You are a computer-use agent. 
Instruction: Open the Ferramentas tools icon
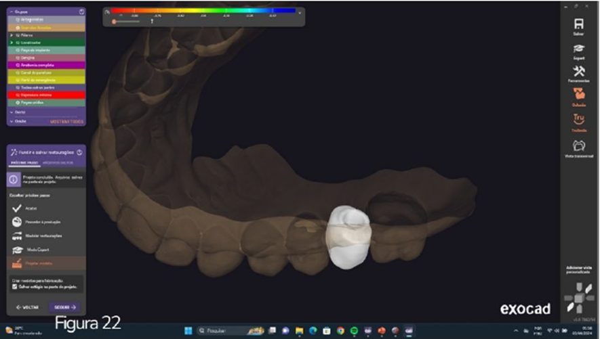coord(578,74)
